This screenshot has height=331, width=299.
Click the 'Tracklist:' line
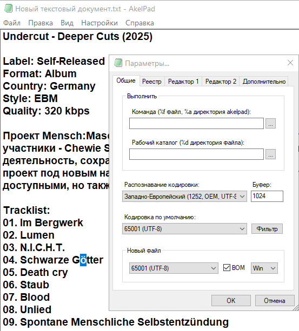pyautogui.click(x=26, y=210)
